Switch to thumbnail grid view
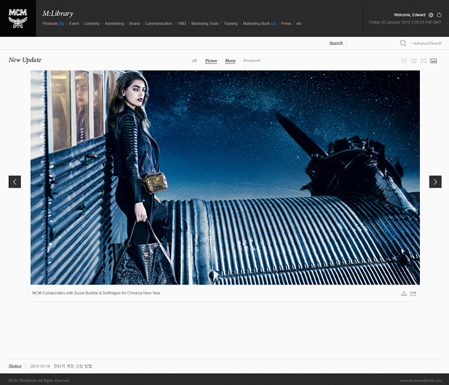The image size is (449, 385). 424,61
